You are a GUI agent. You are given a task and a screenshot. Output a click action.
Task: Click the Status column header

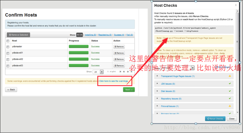click(x=95, y=41)
